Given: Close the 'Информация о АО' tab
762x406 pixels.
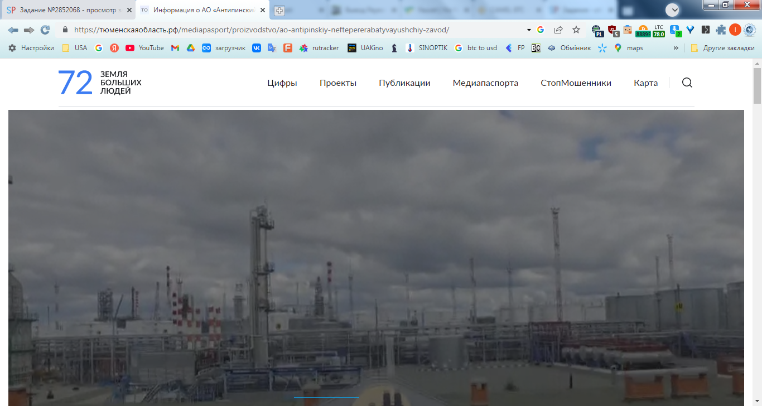Looking at the screenshot, I should point(262,10).
